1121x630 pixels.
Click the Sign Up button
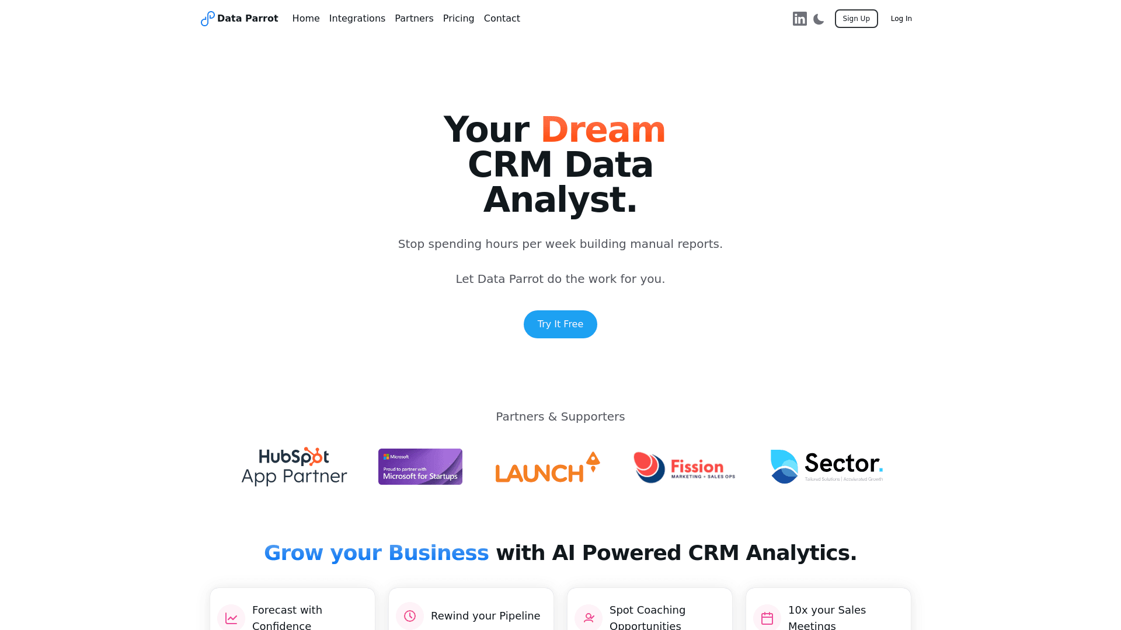point(856,19)
